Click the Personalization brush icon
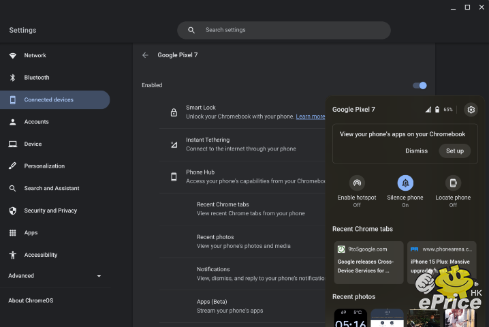The width and height of the screenshot is (489, 327). (x=12, y=166)
